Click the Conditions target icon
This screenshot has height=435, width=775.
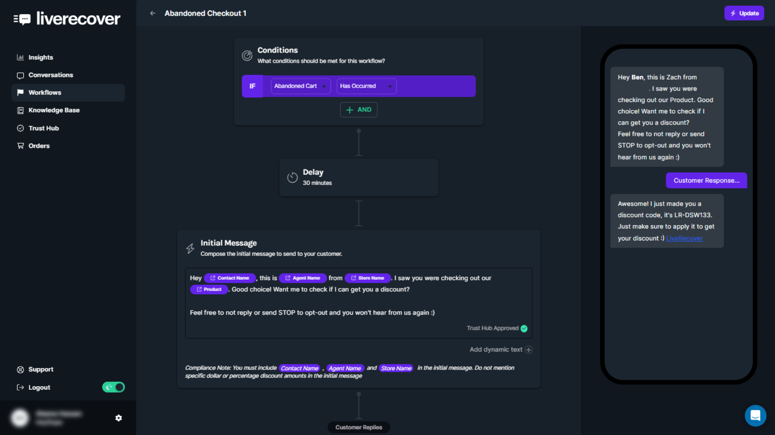[x=247, y=56]
